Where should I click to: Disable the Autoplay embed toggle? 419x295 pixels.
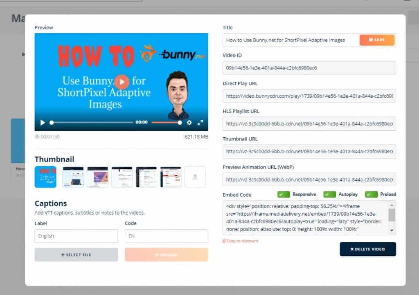click(329, 194)
